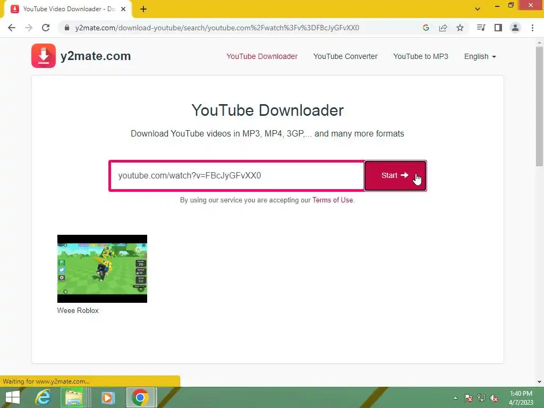This screenshot has width=544, height=408.
Task: Click the Google icon in address bar
Action: 426,28
